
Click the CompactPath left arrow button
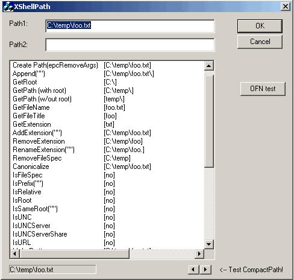pos(193,270)
